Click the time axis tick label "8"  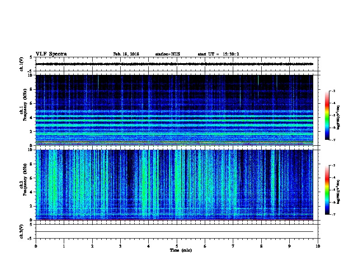pos(261,246)
